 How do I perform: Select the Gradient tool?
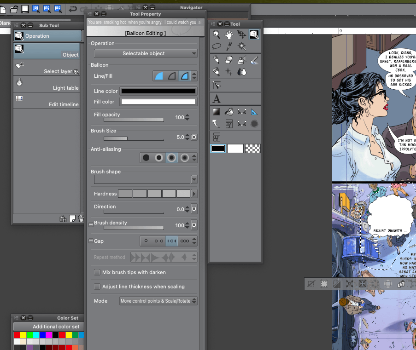[216, 110]
